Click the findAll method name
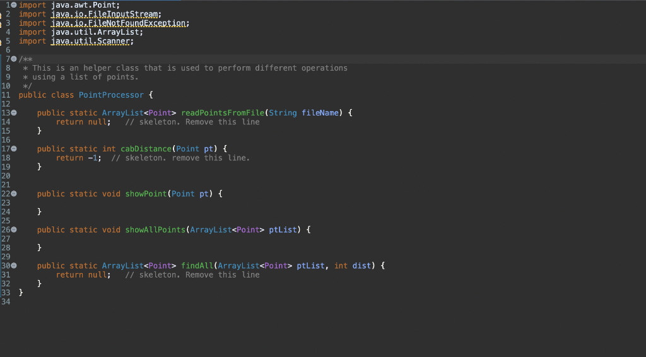The width and height of the screenshot is (646, 357). 197,266
